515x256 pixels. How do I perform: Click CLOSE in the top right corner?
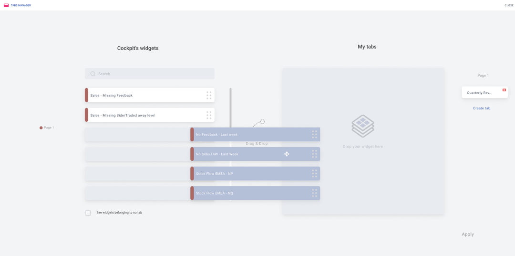pyautogui.click(x=509, y=6)
